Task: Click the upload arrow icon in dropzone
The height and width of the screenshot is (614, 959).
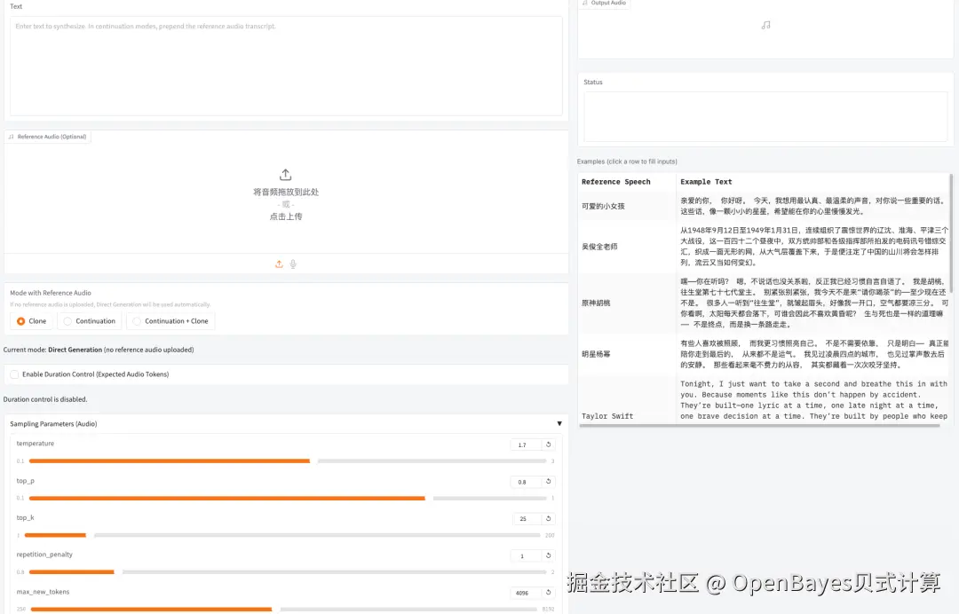Action: [286, 175]
